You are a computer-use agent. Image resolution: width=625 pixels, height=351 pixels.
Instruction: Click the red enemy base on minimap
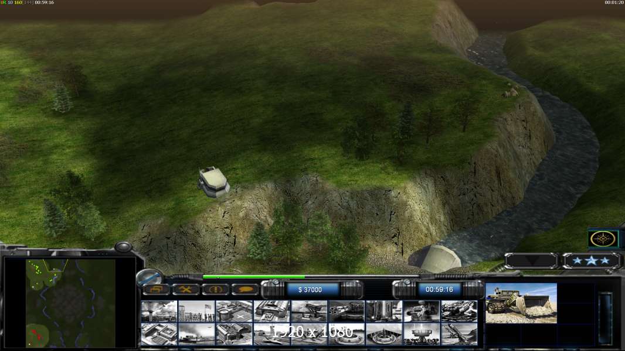[37, 335]
